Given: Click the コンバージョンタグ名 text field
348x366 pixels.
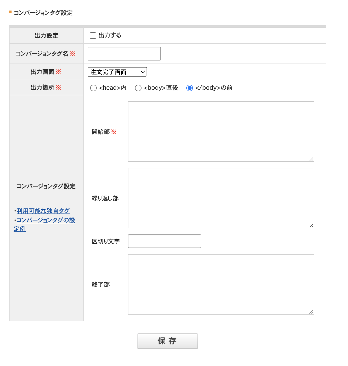Looking at the screenshot, I should tap(124, 54).
